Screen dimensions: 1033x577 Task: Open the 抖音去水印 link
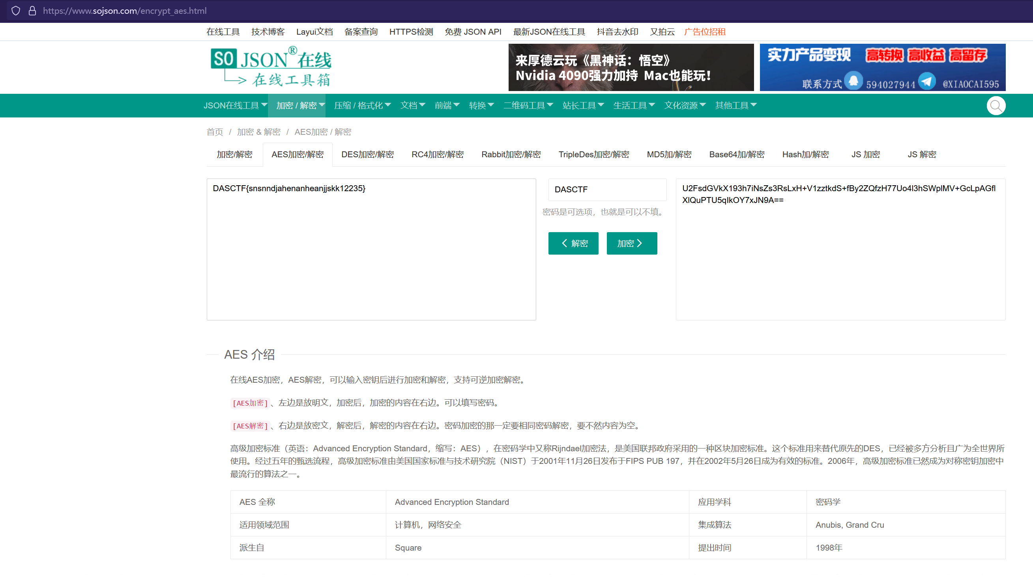coord(618,32)
